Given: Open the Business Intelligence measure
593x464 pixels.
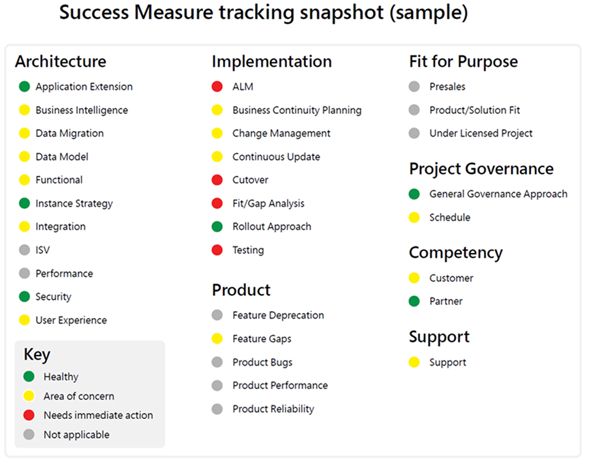Looking at the screenshot, I should (81, 110).
